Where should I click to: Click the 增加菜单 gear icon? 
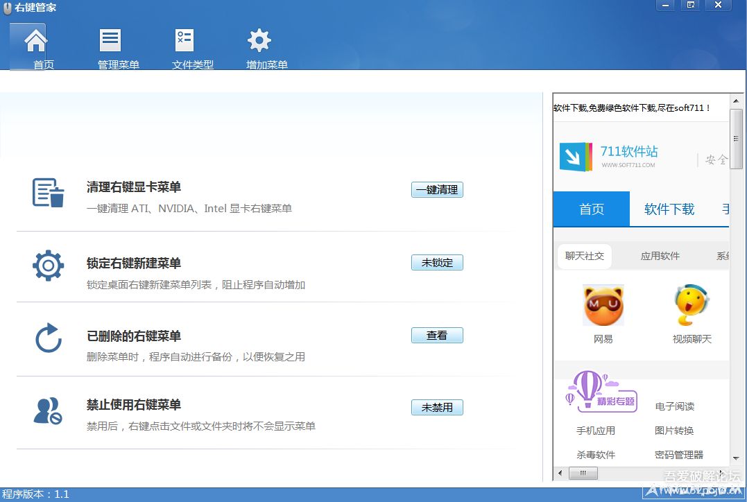coord(259,40)
